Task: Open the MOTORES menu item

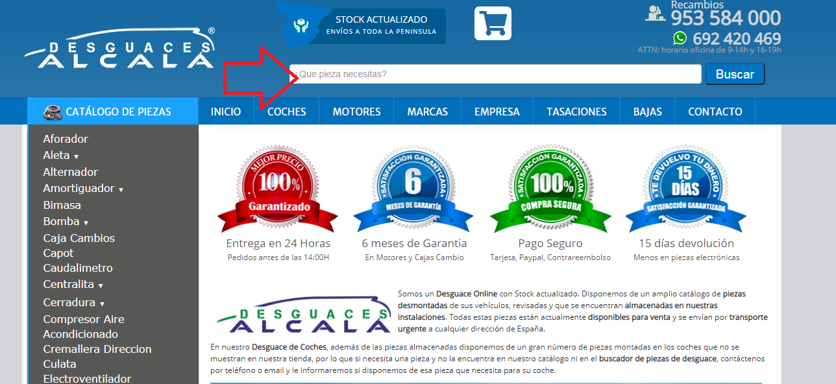Action: tap(357, 112)
